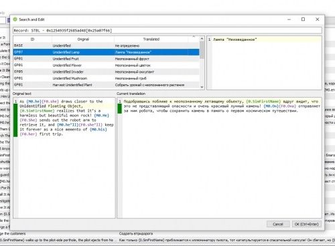Sort by the ID column header
Image resolution: width=335 pixels, height=246 pixels.
coord(32,39)
